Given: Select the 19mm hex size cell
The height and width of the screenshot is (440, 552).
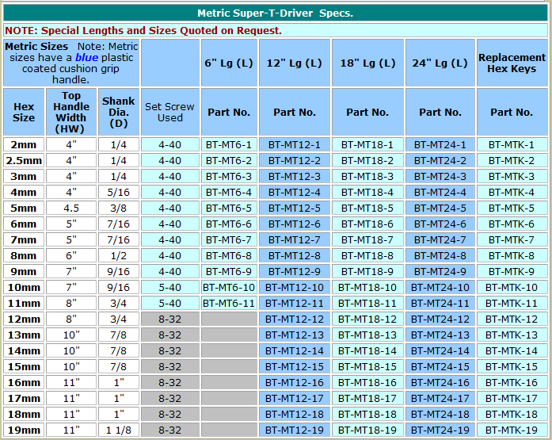Looking at the screenshot, I should [x=24, y=430].
